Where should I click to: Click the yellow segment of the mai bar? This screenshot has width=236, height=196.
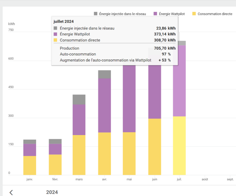click(129, 153)
